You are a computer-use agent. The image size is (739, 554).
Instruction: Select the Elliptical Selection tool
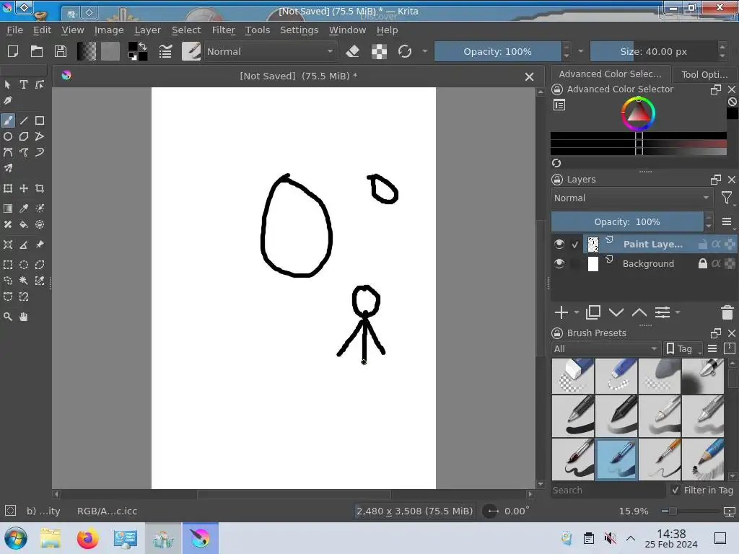coord(24,265)
